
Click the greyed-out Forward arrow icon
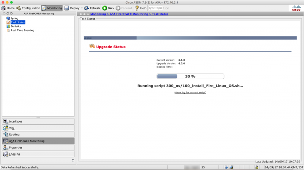[x=118, y=8]
